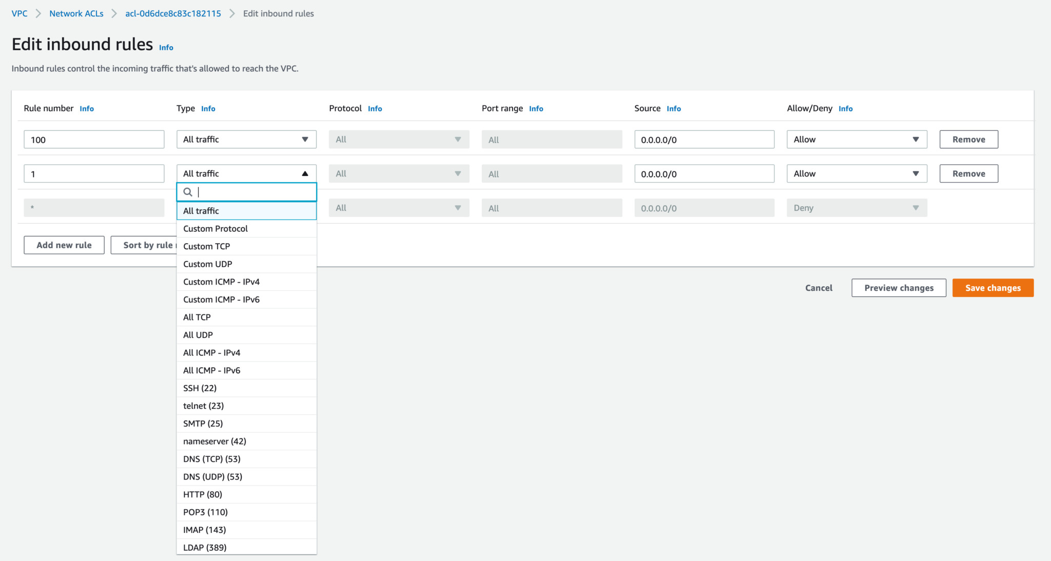Open the VPC breadcrumb link
Image resolution: width=1051 pixels, height=561 pixels.
[x=19, y=13]
